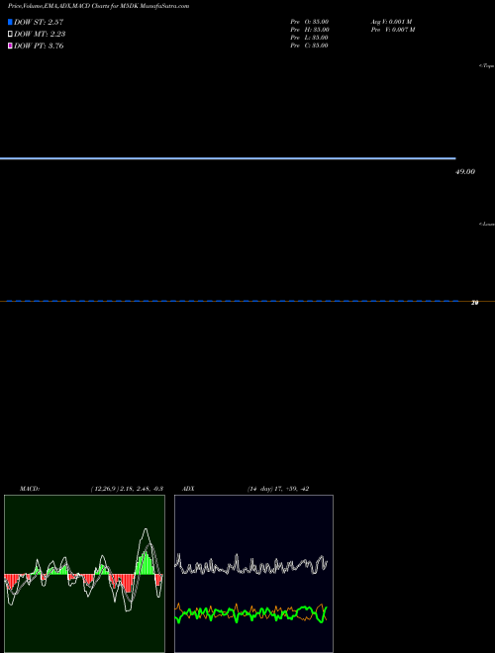The width and height of the screenshot is (495, 653).
Task: Click the MACD panel title
Action: pyautogui.click(x=30, y=489)
